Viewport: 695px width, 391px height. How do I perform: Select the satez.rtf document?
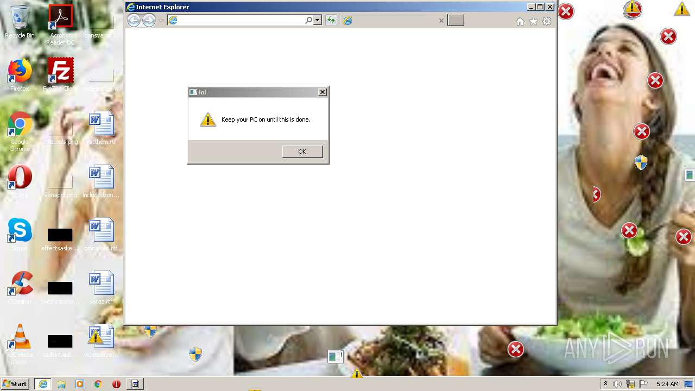click(102, 288)
